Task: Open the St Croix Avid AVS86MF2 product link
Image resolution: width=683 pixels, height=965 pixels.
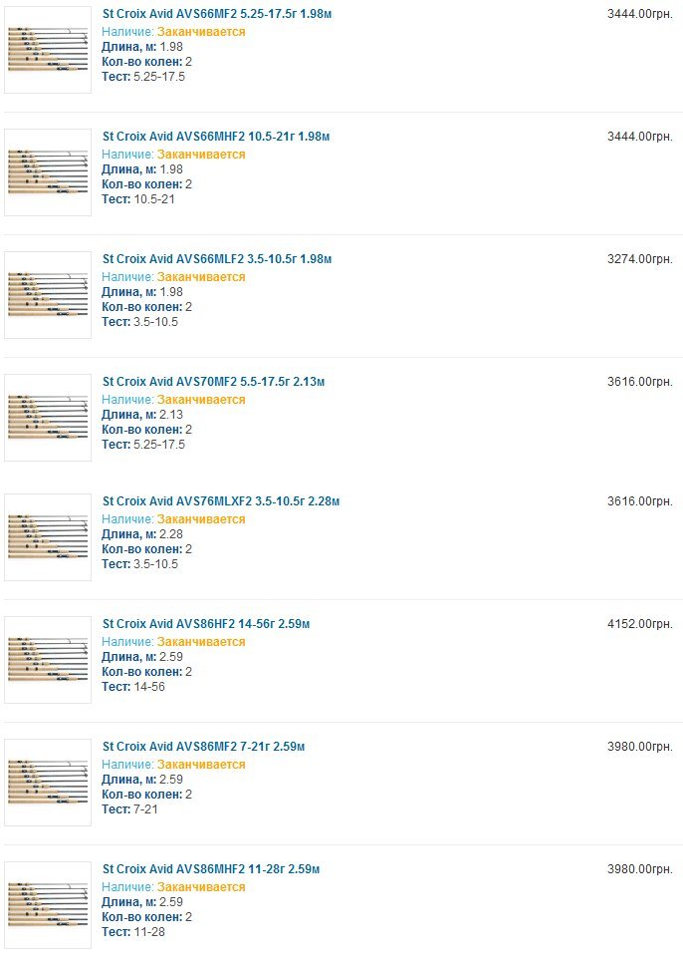Action: (x=203, y=746)
